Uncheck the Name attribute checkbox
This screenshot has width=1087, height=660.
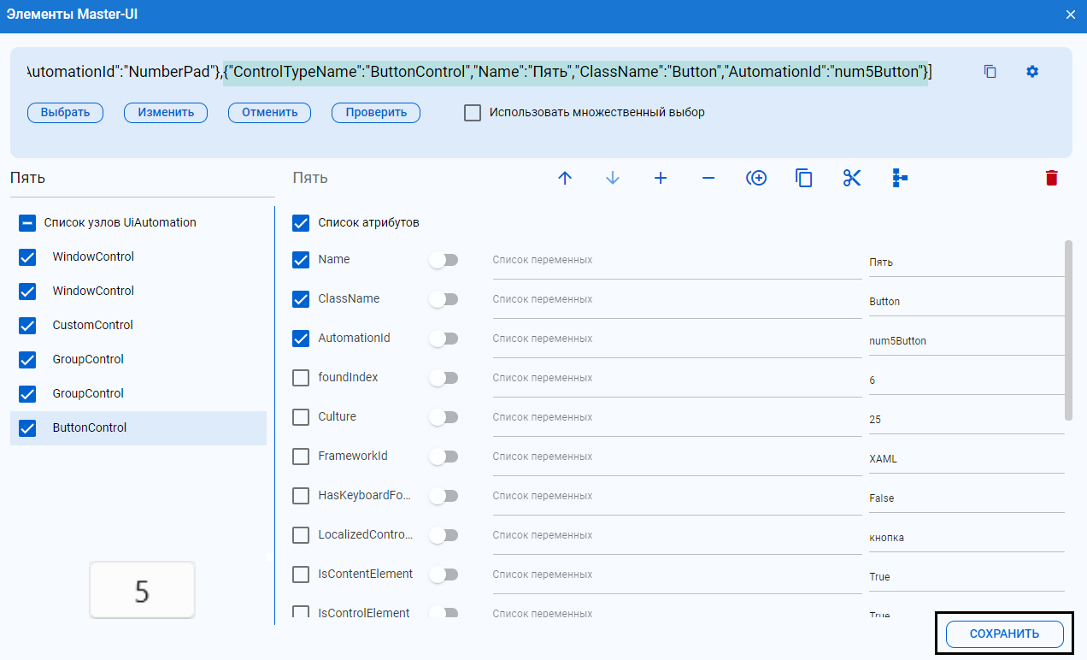301,260
